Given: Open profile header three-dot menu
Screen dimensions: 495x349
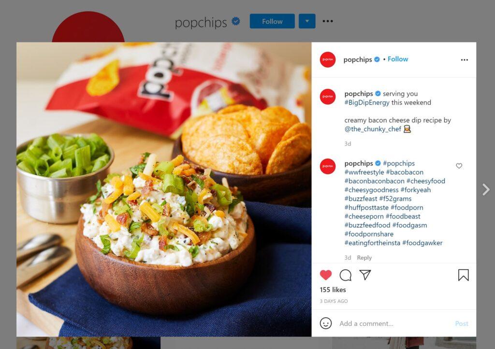Looking at the screenshot, I should point(328,21).
